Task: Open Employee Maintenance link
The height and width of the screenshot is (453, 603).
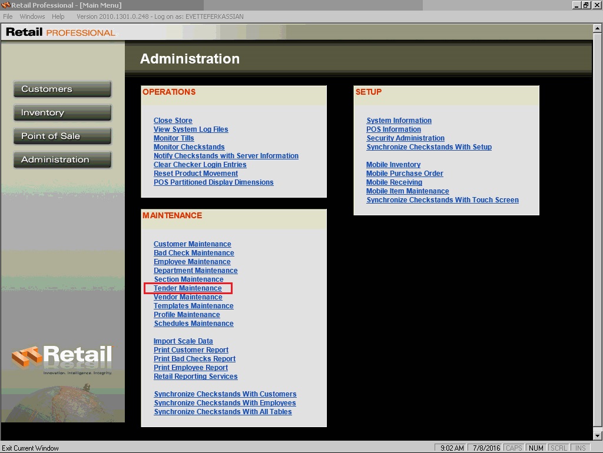Action: click(x=192, y=262)
